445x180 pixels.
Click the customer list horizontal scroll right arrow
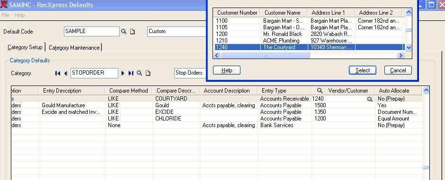400,55
